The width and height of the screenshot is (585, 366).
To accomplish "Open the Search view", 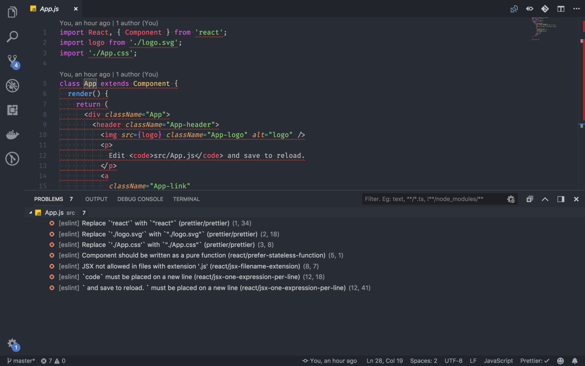I will click(12, 37).
